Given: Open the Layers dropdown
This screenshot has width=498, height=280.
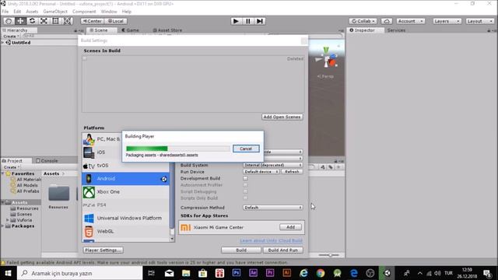Looking at the screenshot, I should pyautogui.click(x=447, y=21).
